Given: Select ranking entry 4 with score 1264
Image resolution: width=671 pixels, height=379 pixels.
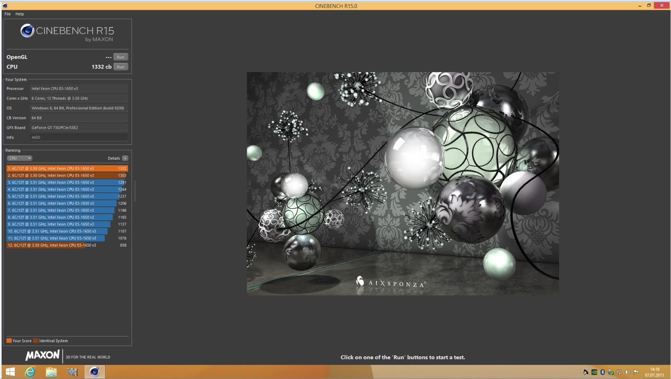Looking at the screenshot, I should point(67,189).
